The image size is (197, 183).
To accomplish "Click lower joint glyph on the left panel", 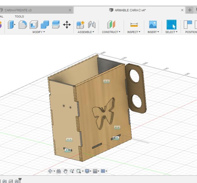I will 68,150.
